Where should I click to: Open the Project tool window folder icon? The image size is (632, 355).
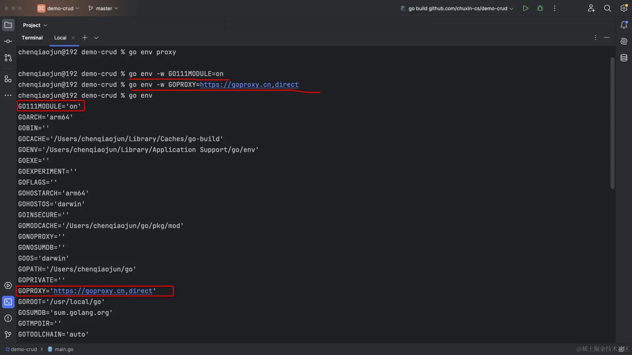pos(8,25)
